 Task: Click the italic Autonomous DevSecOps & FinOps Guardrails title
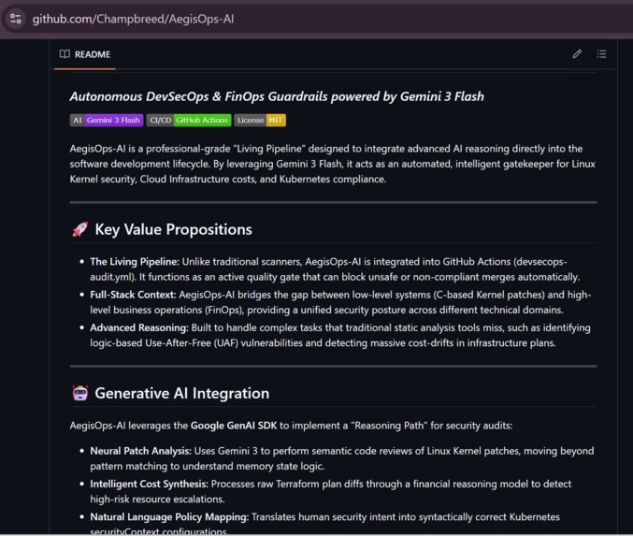coord(277,96)
